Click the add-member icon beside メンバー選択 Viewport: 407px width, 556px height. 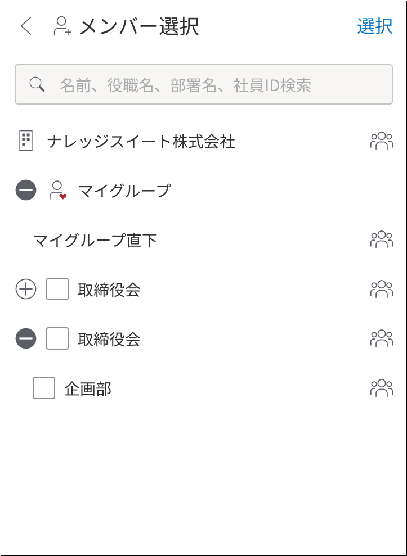click(x=62, y=26)
